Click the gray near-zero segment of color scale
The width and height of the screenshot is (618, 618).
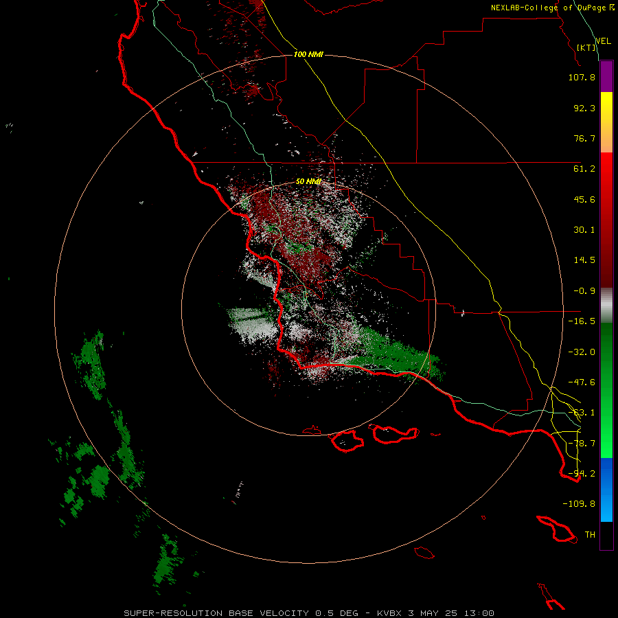(x=606, y=306)
